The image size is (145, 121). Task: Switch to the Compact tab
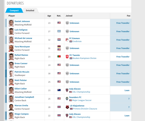point(14,10)
